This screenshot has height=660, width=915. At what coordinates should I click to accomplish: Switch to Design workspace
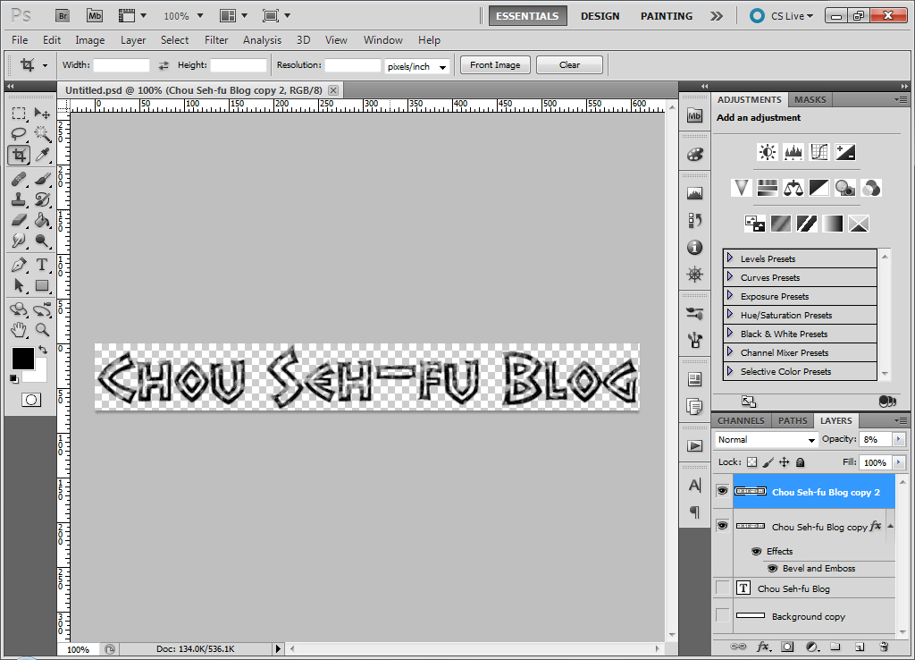click(x=600, y=16)
